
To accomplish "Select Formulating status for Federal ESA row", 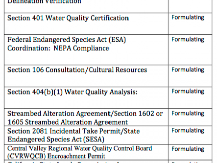I will (188, 40).
